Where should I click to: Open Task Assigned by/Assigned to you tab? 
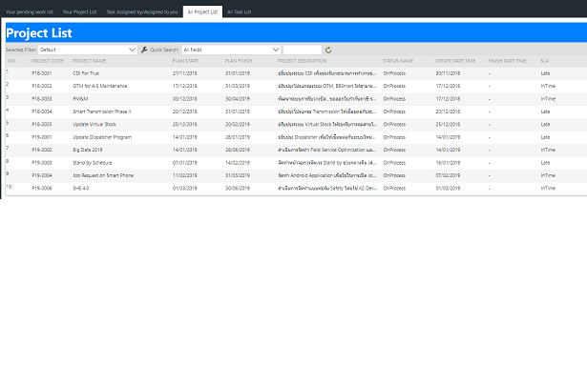[x=142, y=12]
